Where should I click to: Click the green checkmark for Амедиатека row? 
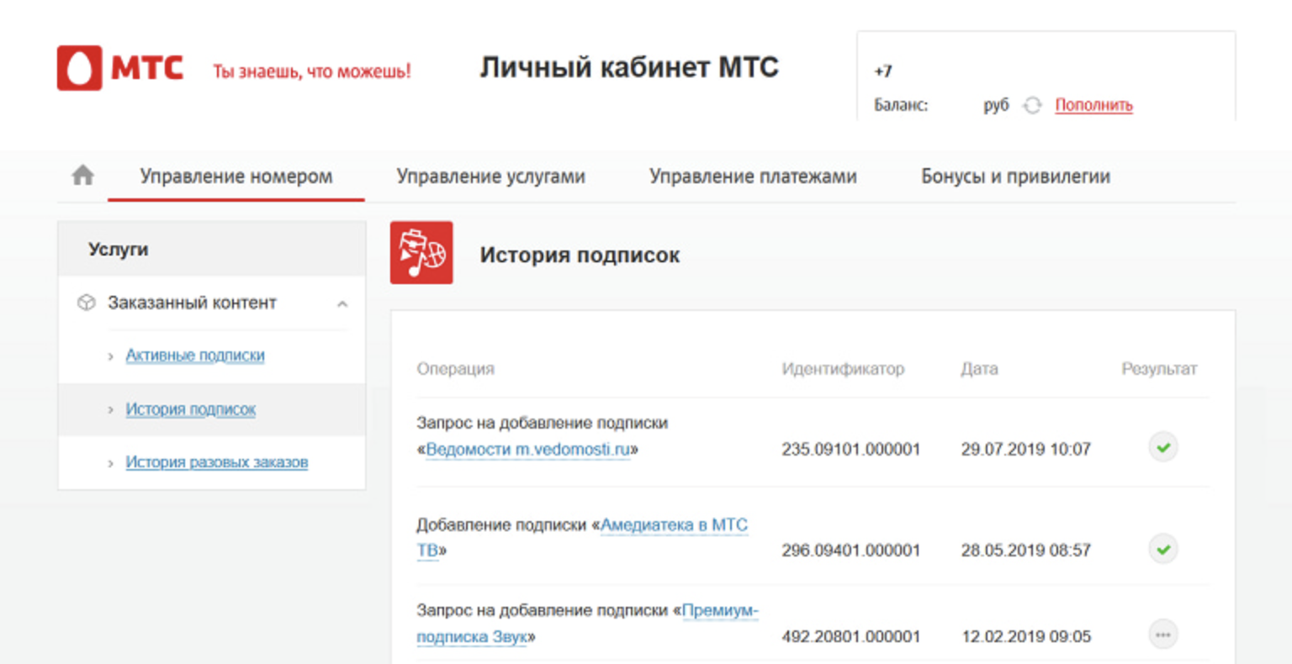[x=1163, y=550]
